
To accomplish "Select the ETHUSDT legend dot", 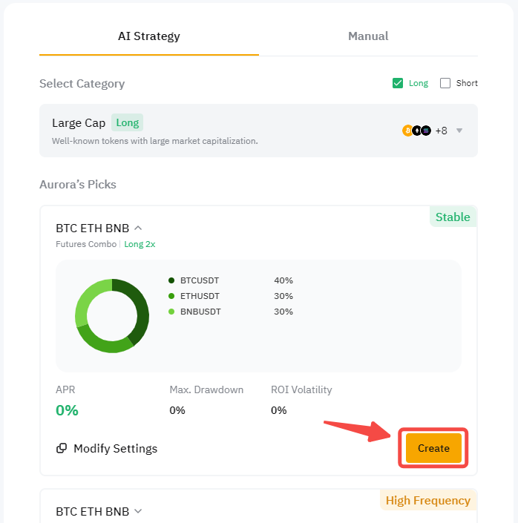I will (171, 296).
